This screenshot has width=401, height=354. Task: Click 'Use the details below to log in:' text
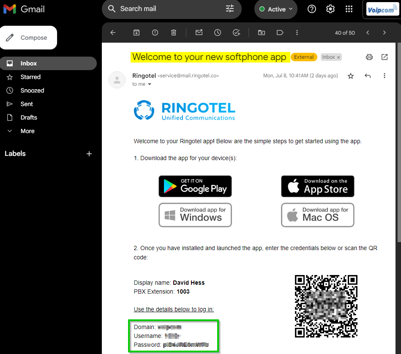pos(174,309)
